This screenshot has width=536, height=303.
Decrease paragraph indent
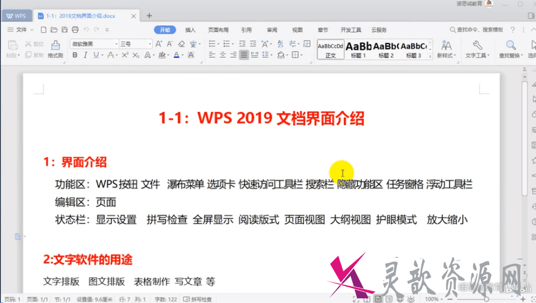click(242, 44)
